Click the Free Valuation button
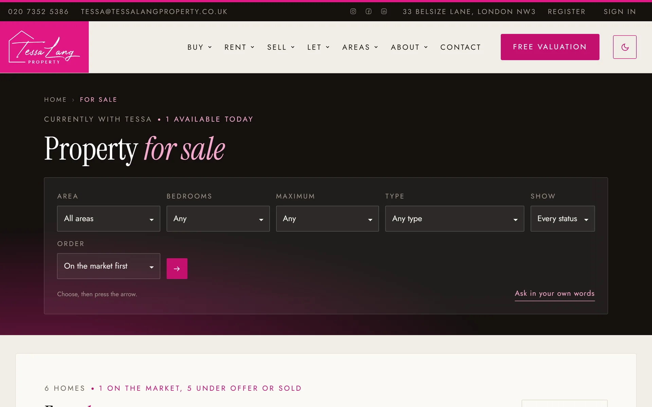The width and height of the screenshot is (652, 407). 550,47
